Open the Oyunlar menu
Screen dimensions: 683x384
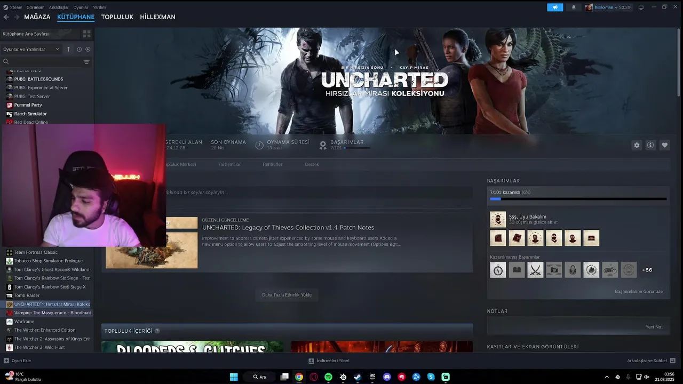(x=81, y=7)
